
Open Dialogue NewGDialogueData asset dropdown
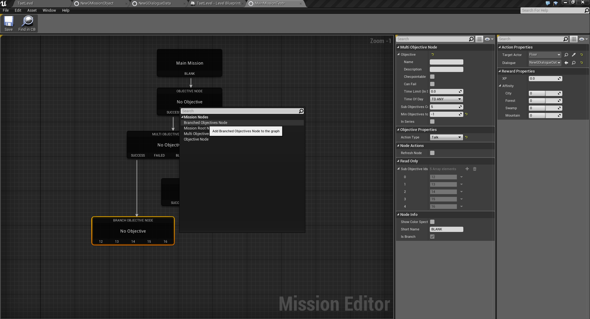pos(545,63)
